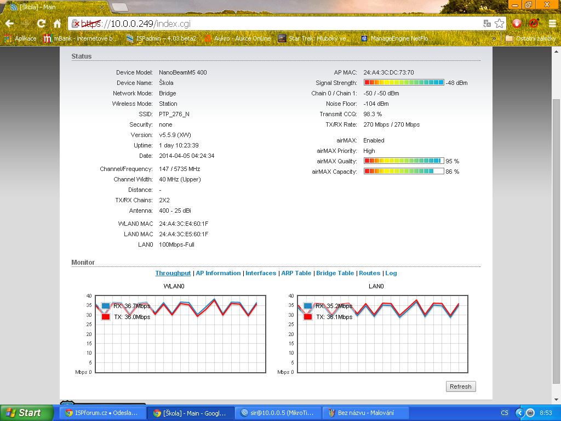Open the ManageEngine NetFlow bookmark

397,38
